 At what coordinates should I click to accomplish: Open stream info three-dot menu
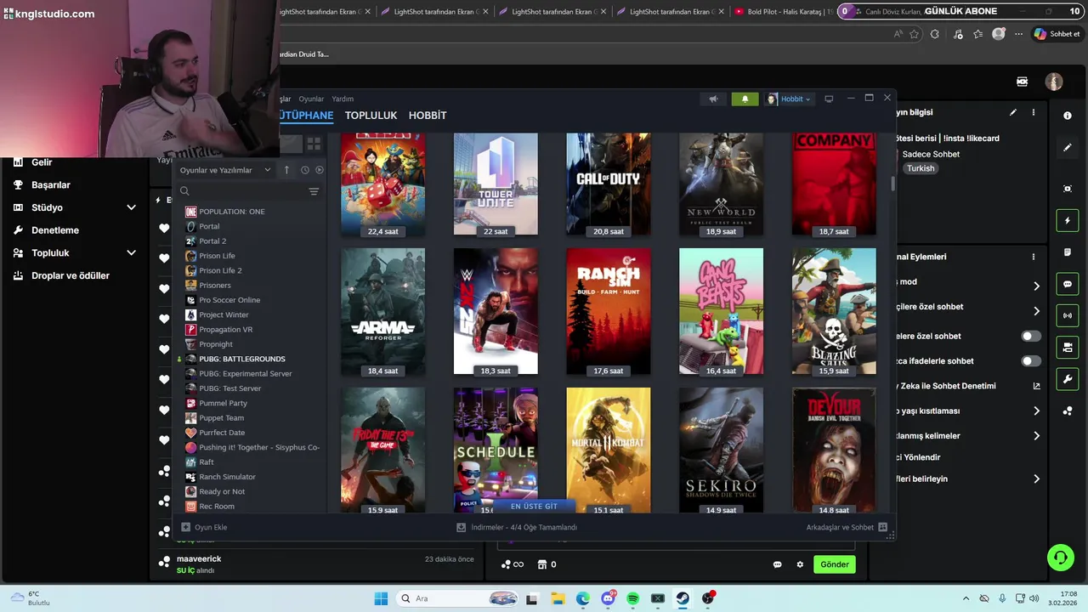1034,112
